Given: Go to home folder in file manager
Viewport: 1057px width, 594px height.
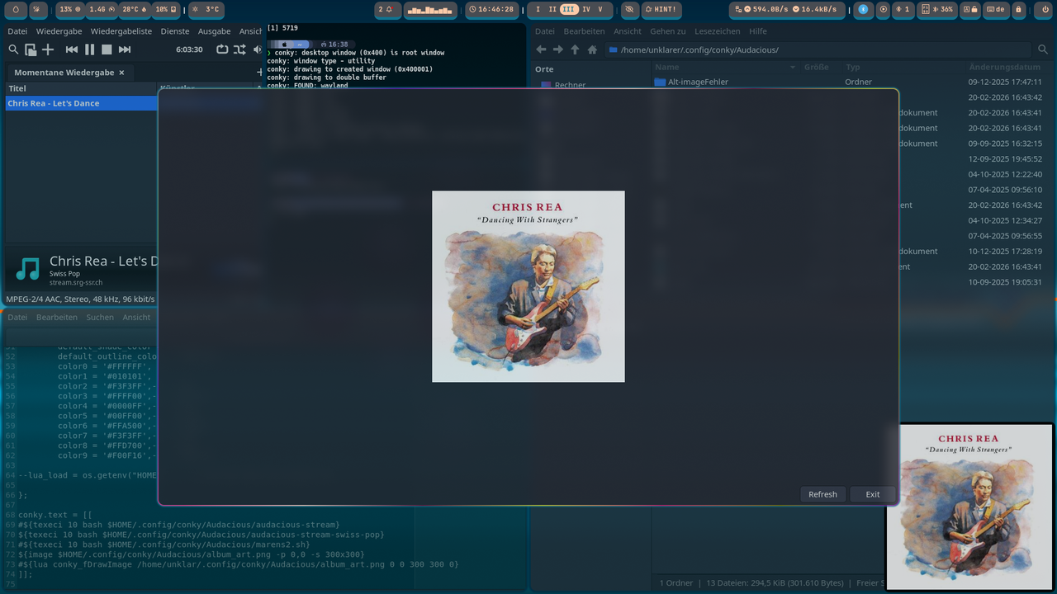Looking at the screenshot, I should tap(592, 49).
